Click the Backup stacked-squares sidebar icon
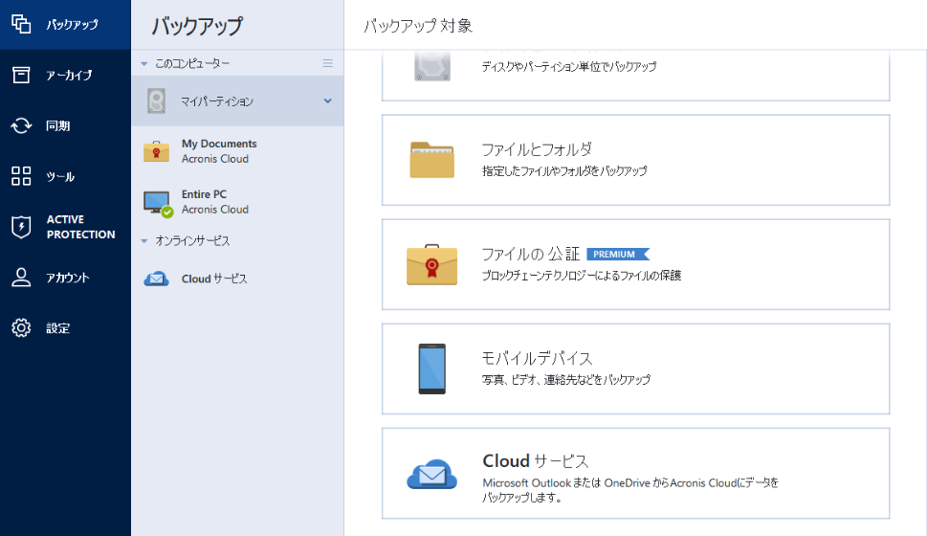Viewport: 927px width, 536px height. tap(21, 24)
